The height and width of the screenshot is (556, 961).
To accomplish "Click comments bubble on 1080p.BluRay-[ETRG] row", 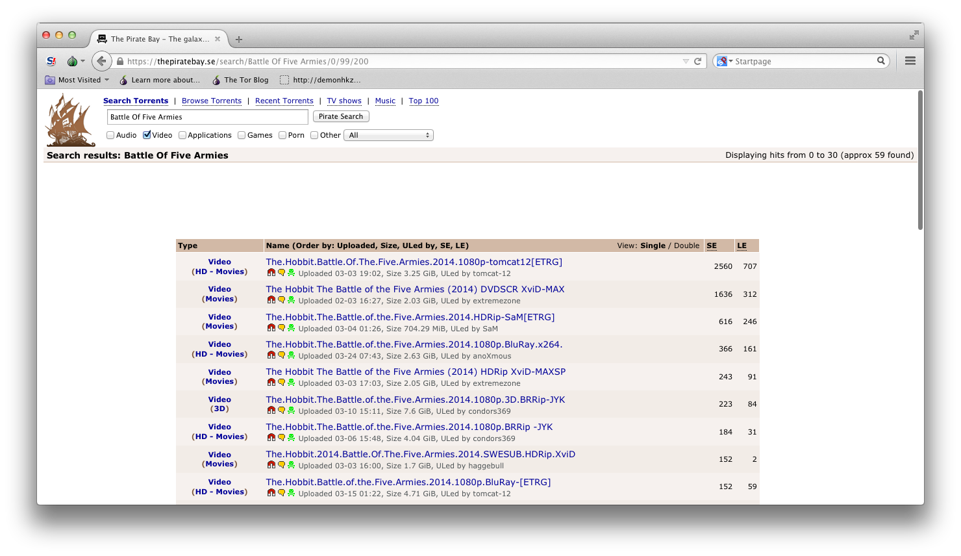I will click(281, 493).
